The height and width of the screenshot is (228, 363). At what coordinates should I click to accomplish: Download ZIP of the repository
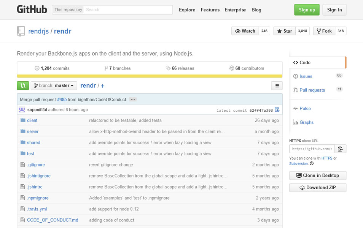tap(318, 188)
